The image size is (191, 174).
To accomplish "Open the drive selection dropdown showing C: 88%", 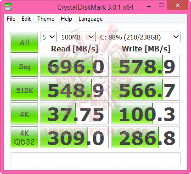I will click(x=139, y=37).
